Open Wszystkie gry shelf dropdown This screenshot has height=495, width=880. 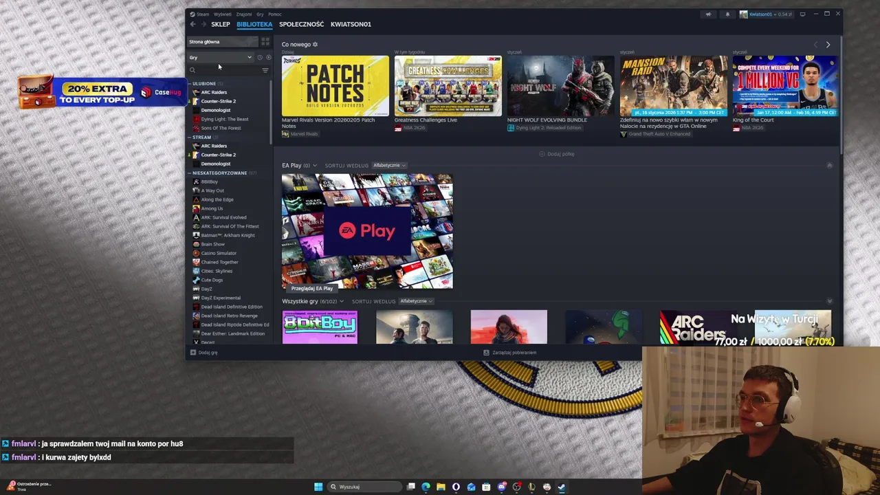tap(341, 301)
